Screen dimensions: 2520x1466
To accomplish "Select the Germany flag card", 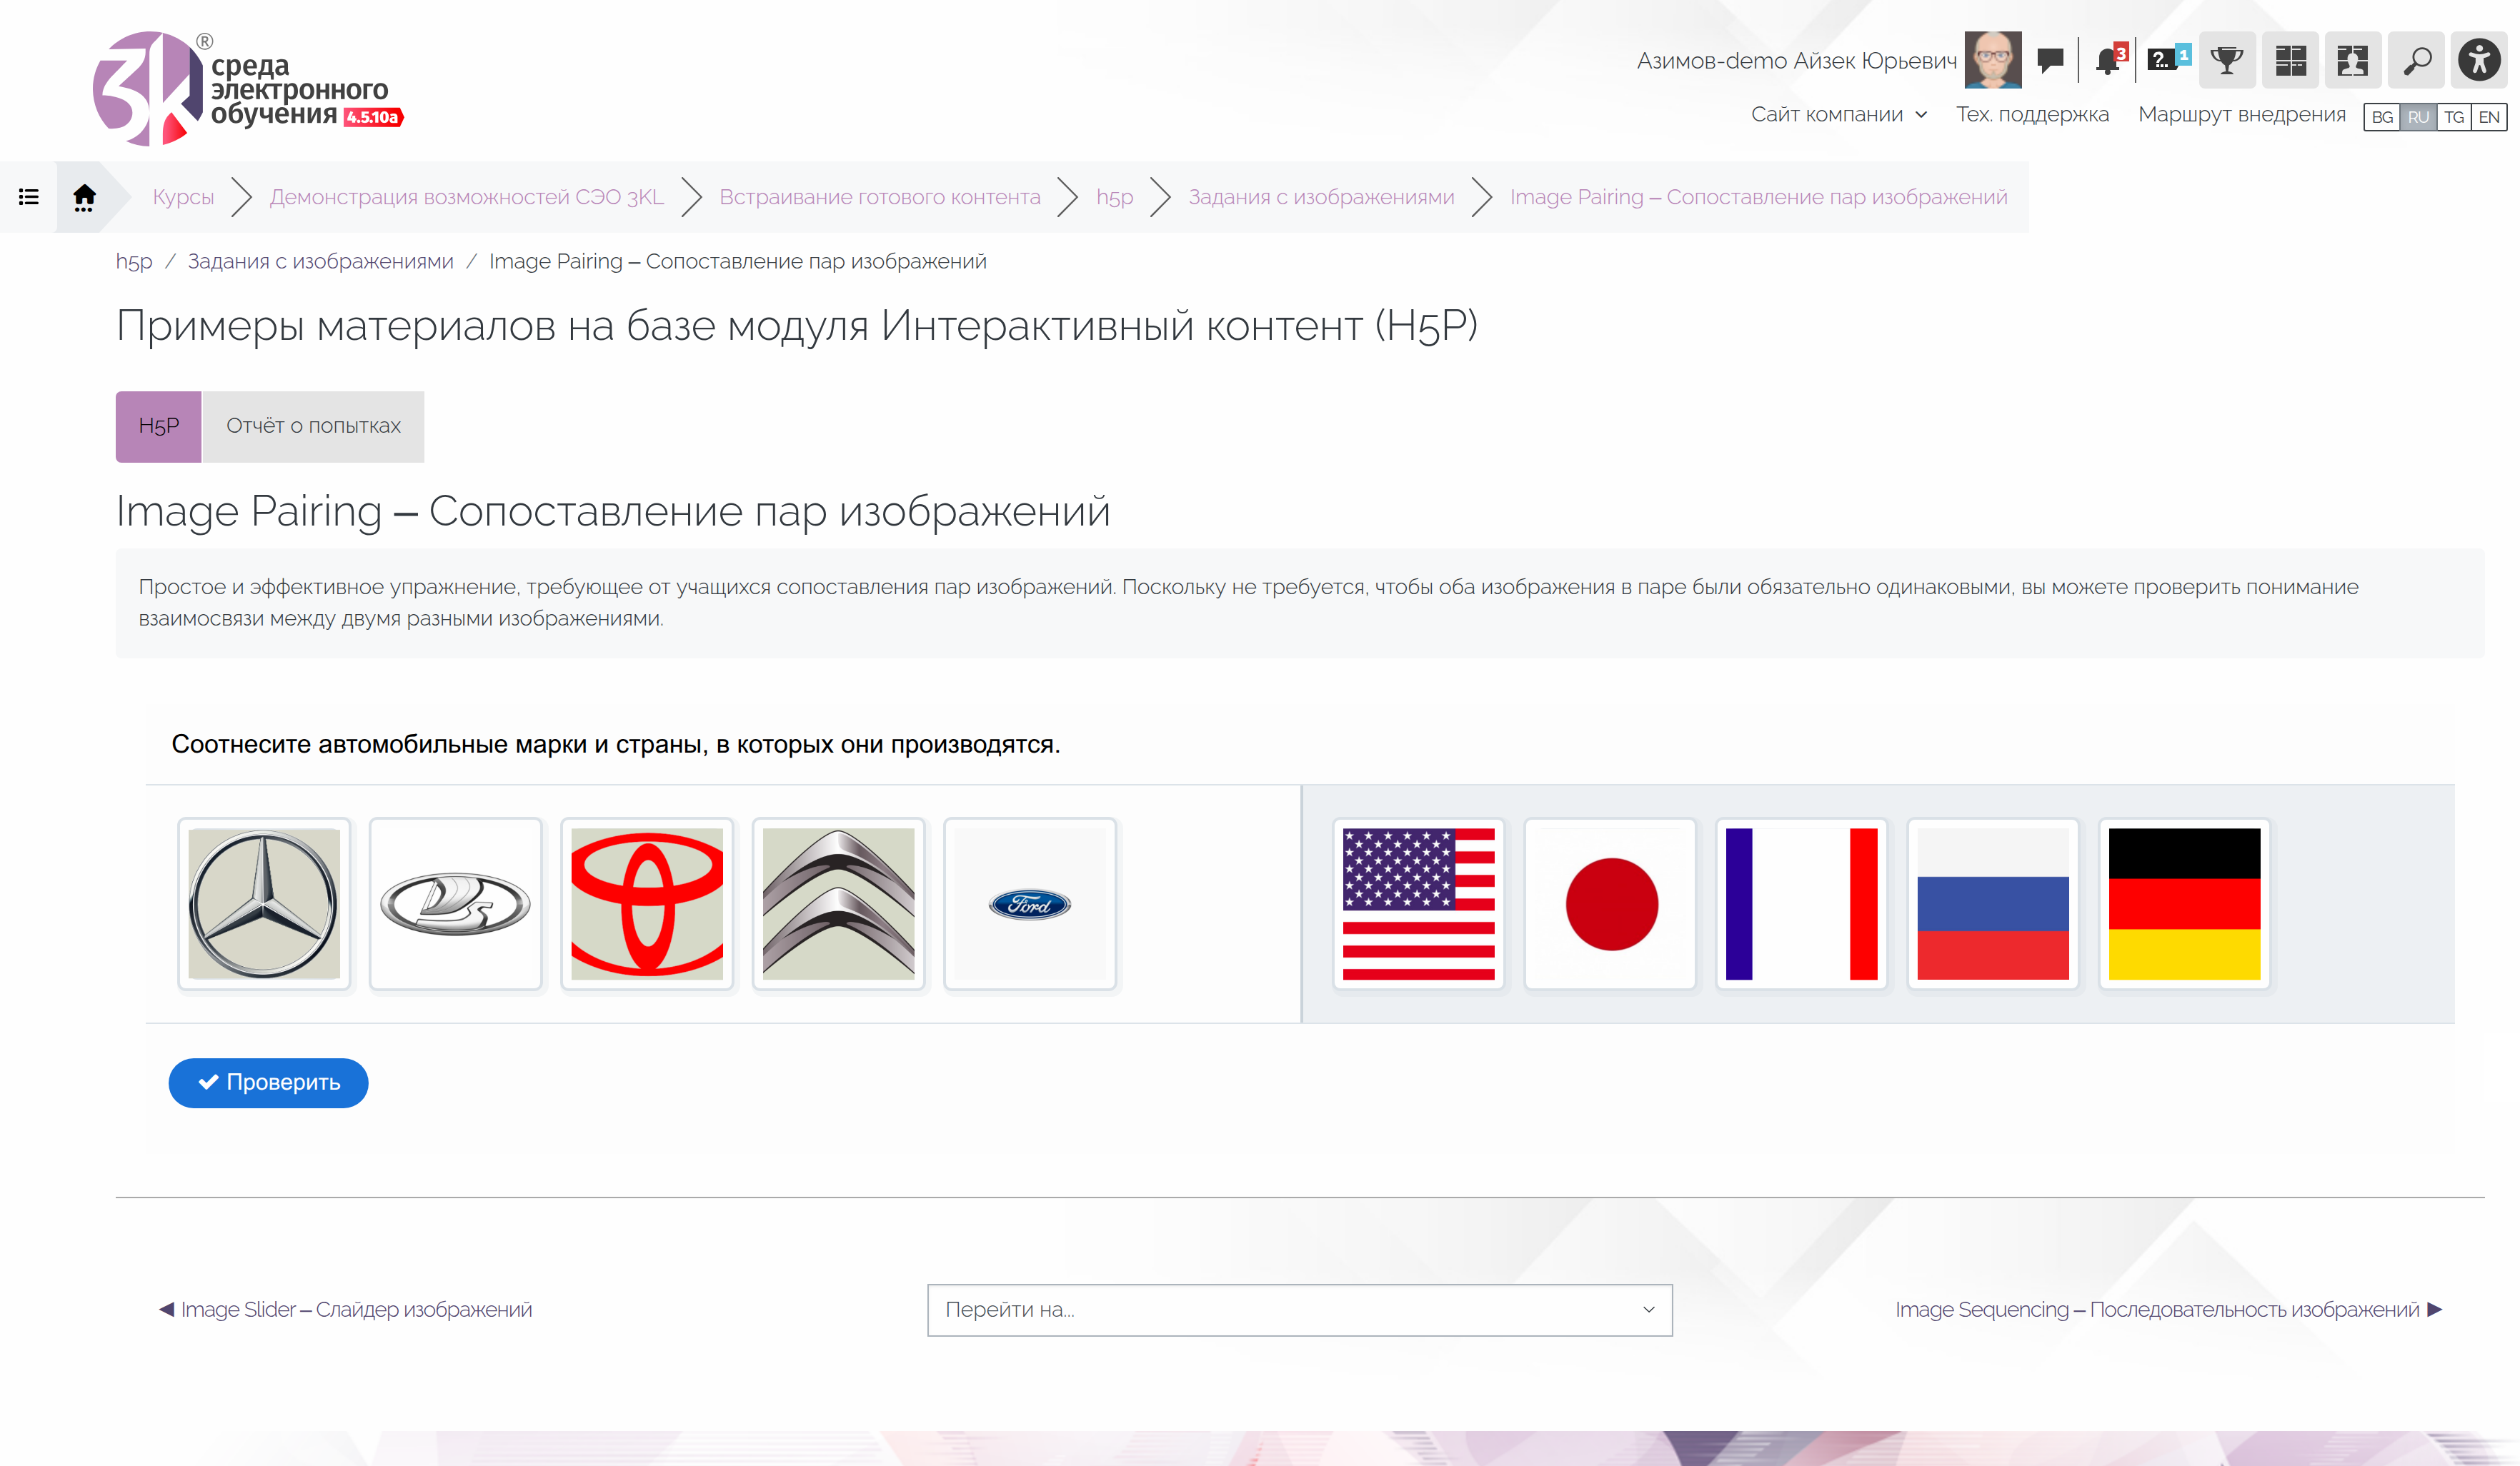I will (x=2185, y=903).
